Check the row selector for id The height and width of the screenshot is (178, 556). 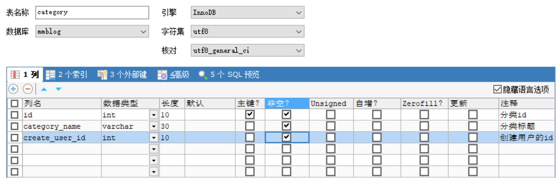click(15, 115)
